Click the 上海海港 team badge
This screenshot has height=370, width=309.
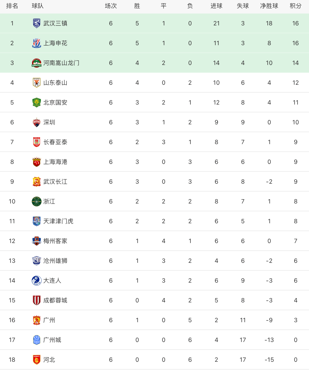(x=37, y=162)
